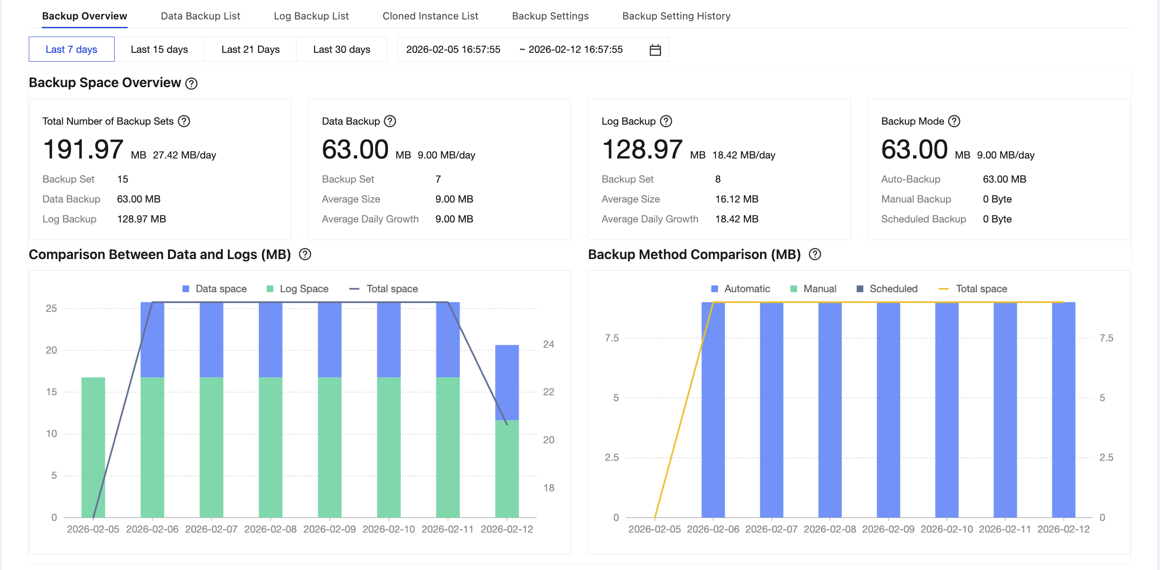Click help icon beside Total Number of Backup Sets
The height and width of the screenshot is (570, 1160).
tap(184, 121)
